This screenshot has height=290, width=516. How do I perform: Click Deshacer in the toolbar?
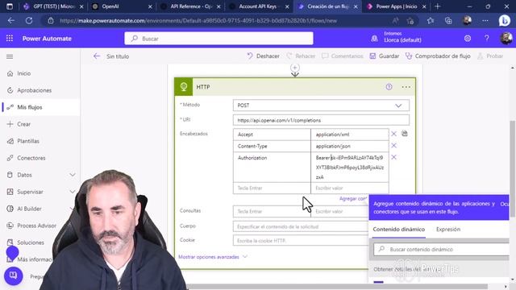coord(264,56)
